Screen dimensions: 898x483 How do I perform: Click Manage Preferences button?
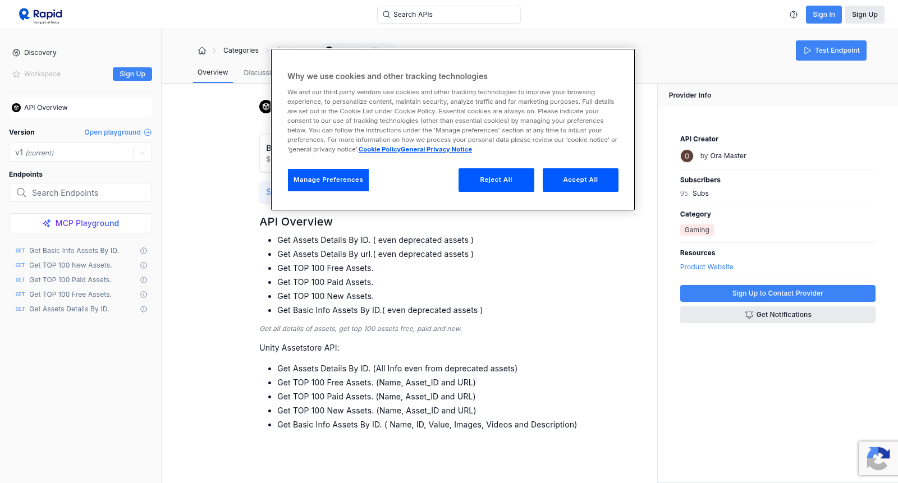pos(328,180)
